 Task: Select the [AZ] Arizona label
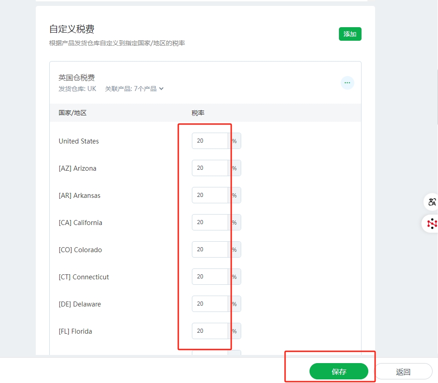click(77, 168)
